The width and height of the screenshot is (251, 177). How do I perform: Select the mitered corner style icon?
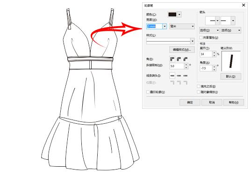coord(172,59)
